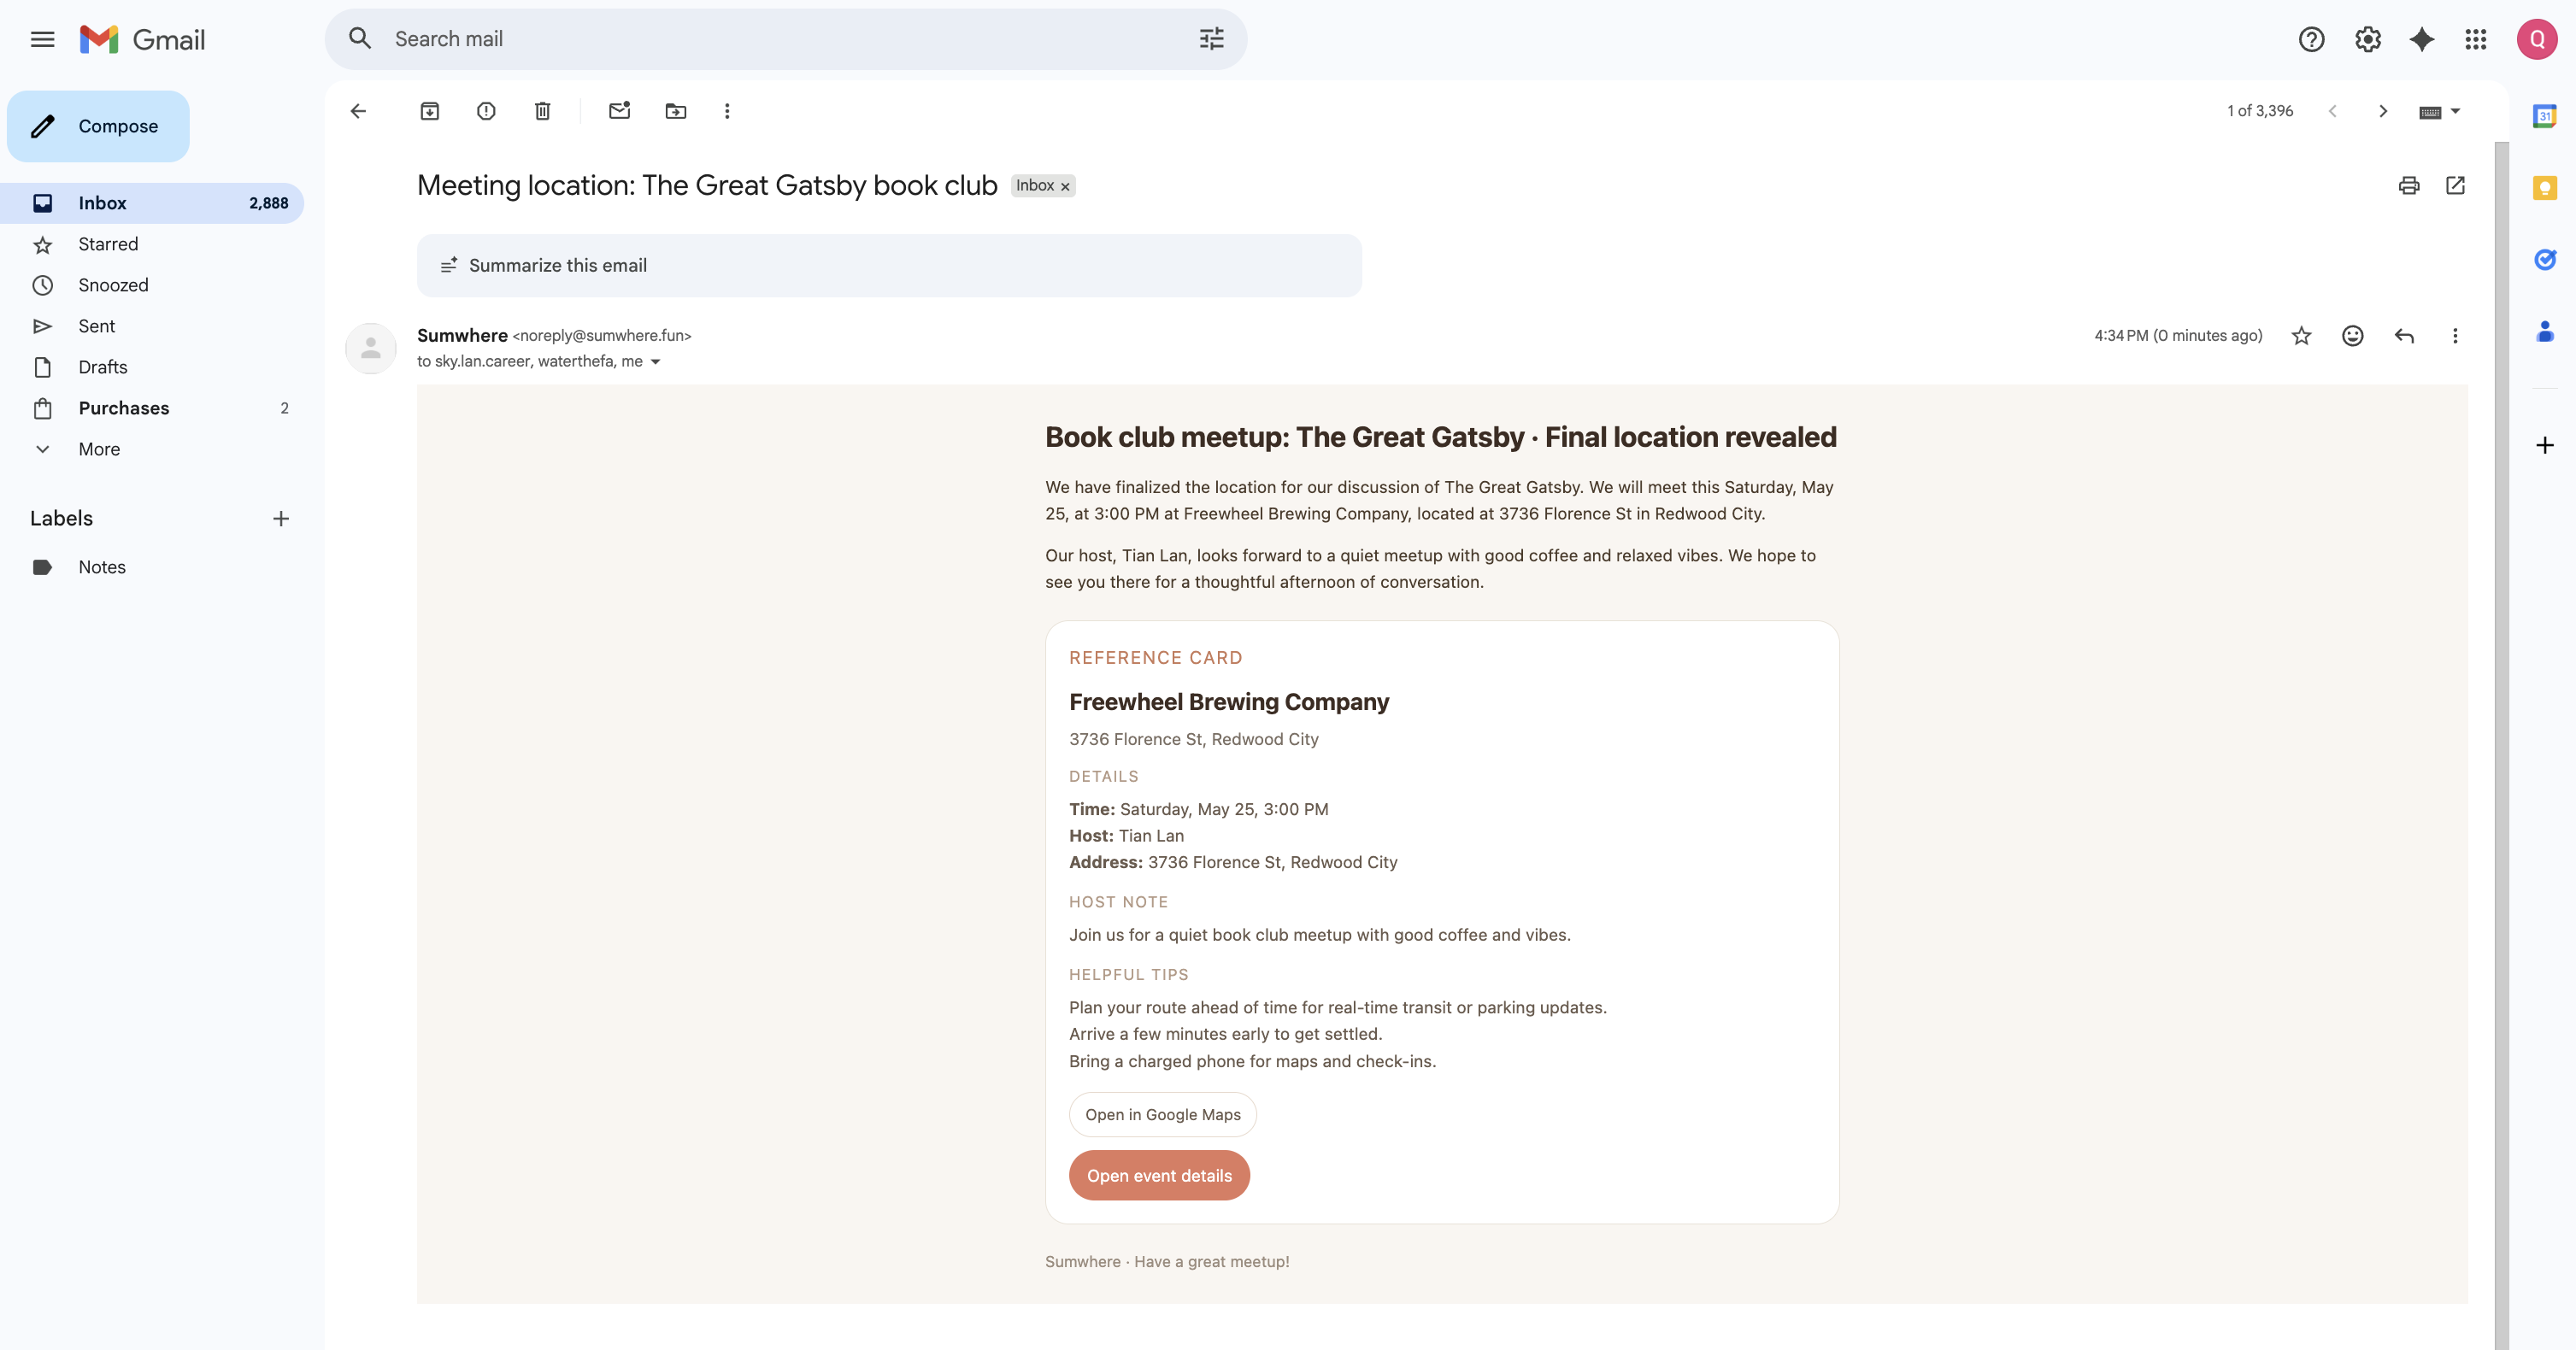Click the Move to folder icon

[676, 111]
